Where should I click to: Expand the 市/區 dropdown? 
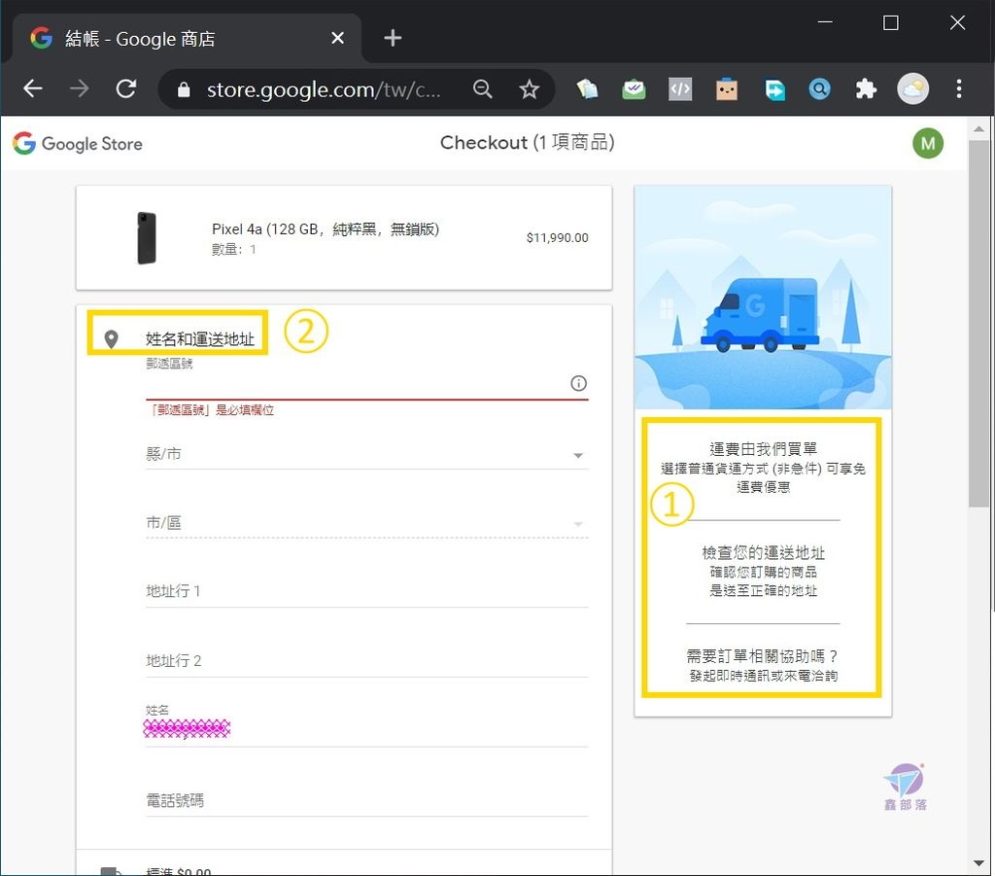point(366,523)
